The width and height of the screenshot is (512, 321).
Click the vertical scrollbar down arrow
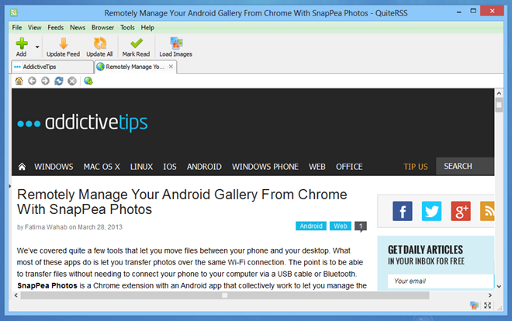coord(499,286)
